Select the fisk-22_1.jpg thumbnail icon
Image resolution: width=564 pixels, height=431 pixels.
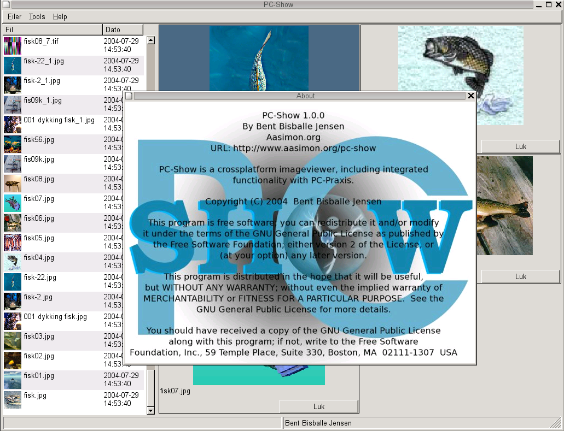[13, 66]
